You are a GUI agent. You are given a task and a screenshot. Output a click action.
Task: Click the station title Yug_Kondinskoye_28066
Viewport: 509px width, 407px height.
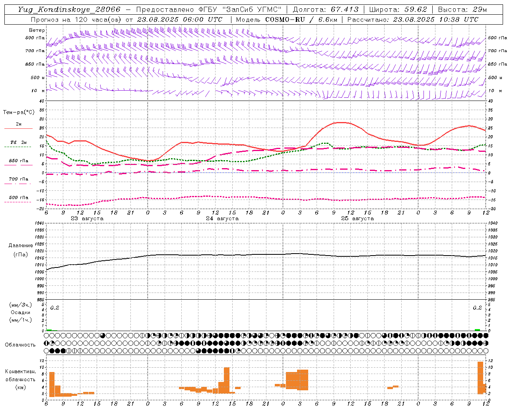pyautogui.click(x=69, y=10)
